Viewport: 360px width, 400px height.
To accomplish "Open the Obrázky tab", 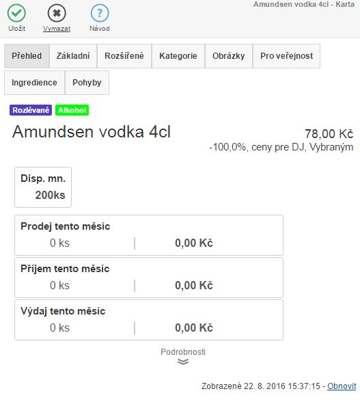I will 229,56.
